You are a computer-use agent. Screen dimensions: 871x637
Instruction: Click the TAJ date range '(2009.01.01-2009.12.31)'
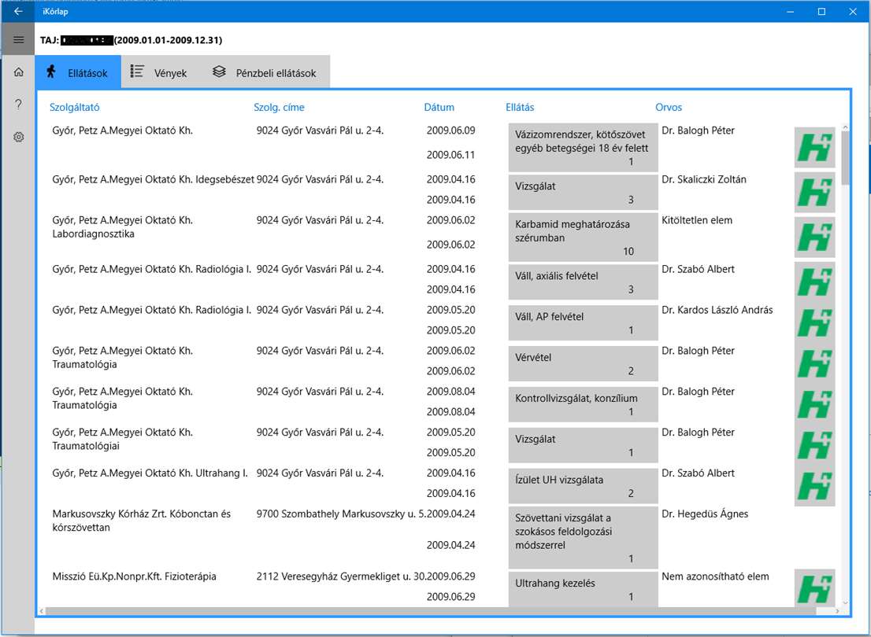168,40
